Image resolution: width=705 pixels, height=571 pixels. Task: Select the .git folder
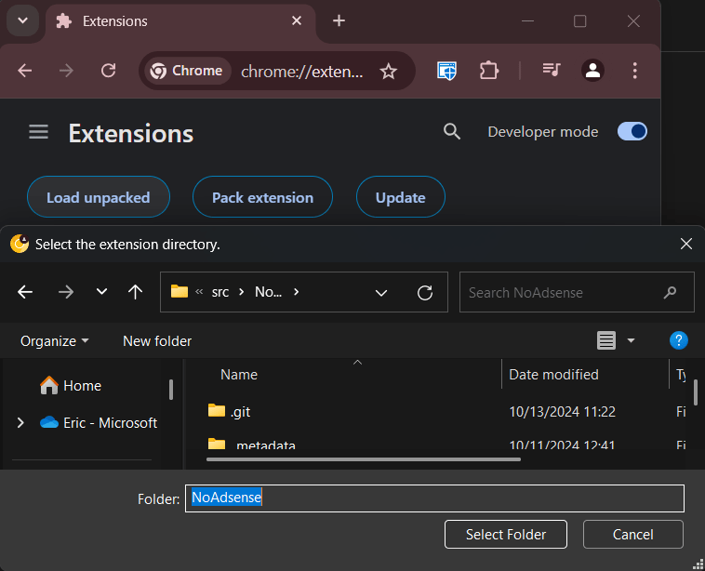point(230,411)
